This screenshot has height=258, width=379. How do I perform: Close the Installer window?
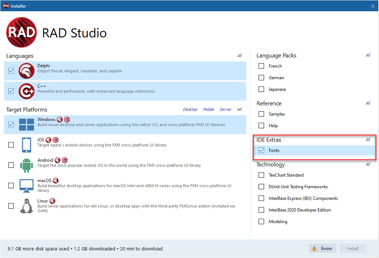pos(373,6)
